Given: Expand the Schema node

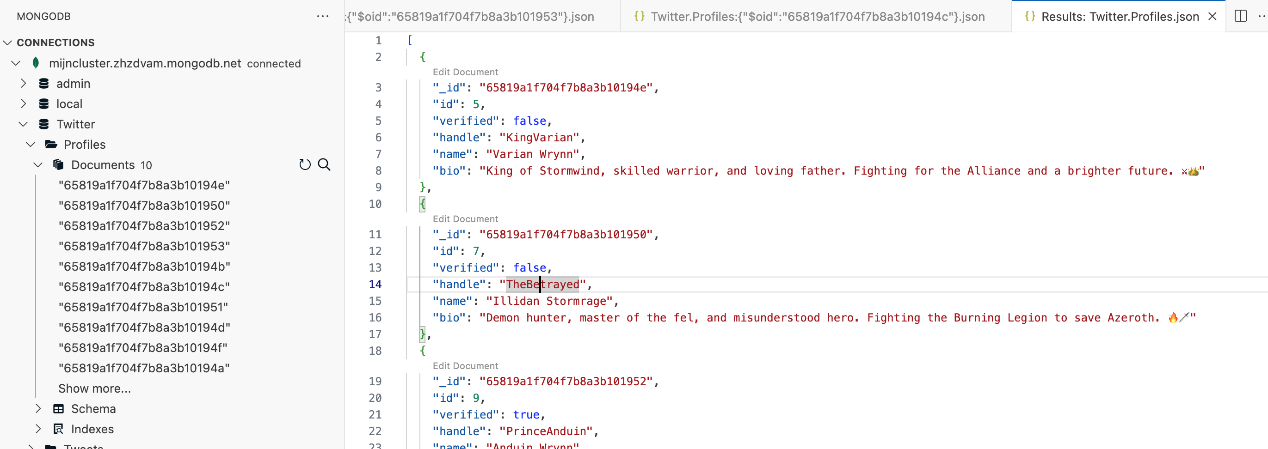Looking at the screenshot, I should pyautogui.click(x=38, y=409).
